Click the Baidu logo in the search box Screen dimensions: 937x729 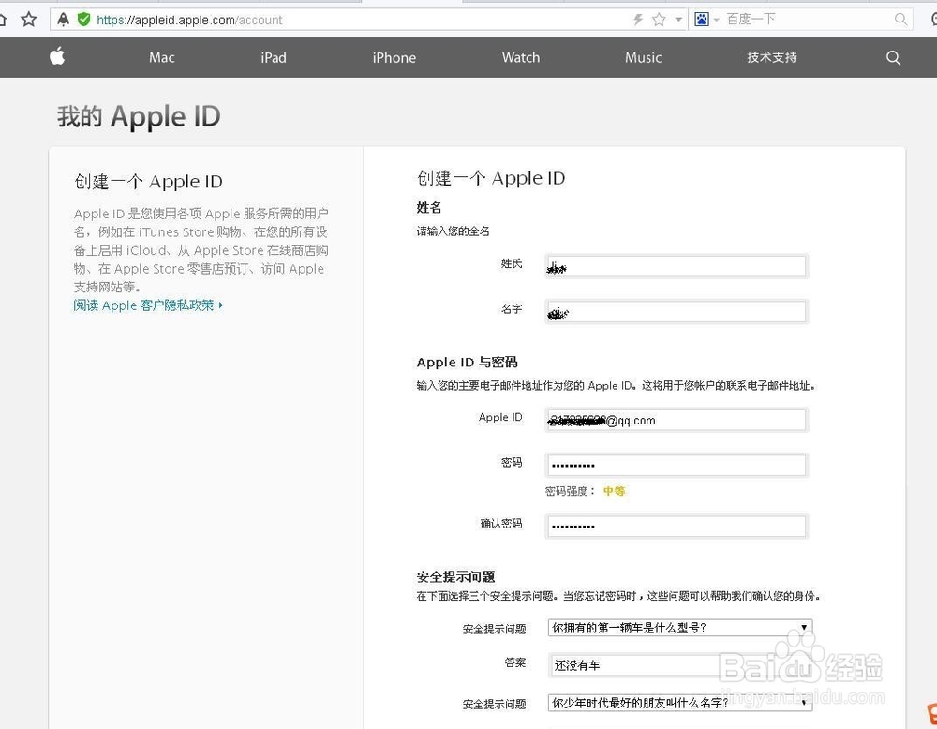702,19
